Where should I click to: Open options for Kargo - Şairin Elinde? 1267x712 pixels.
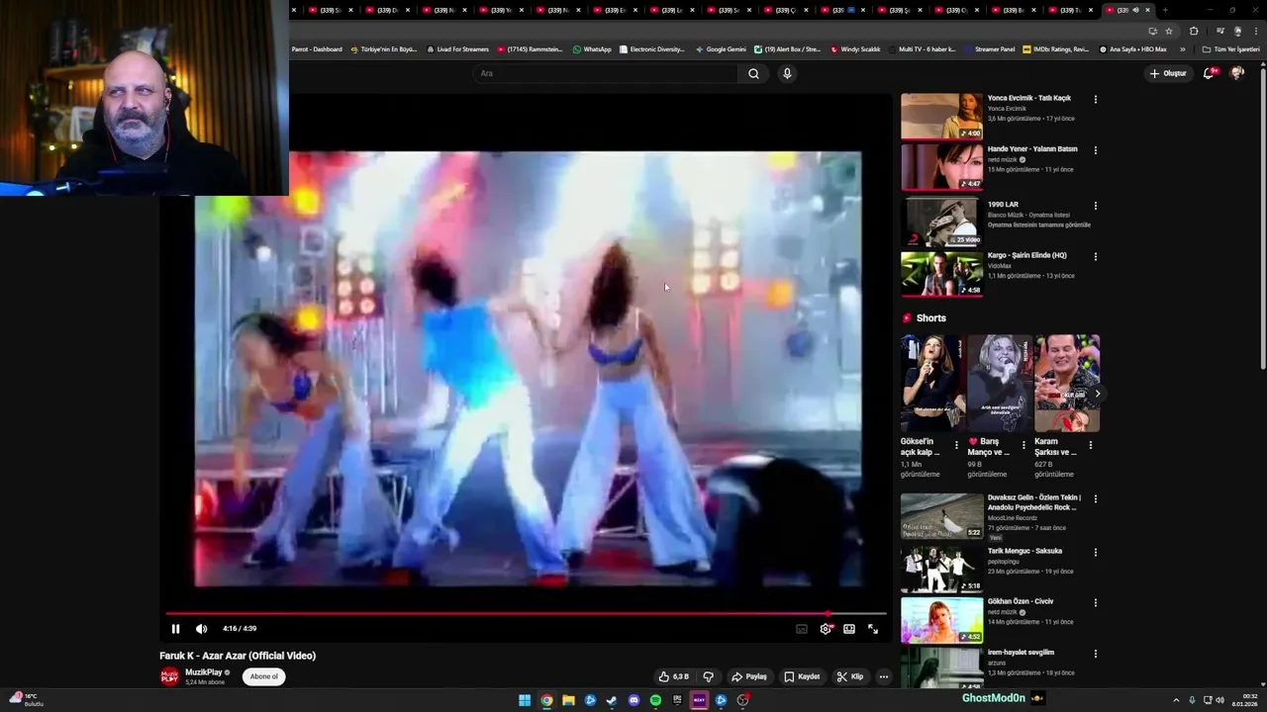pos(1095,256)
